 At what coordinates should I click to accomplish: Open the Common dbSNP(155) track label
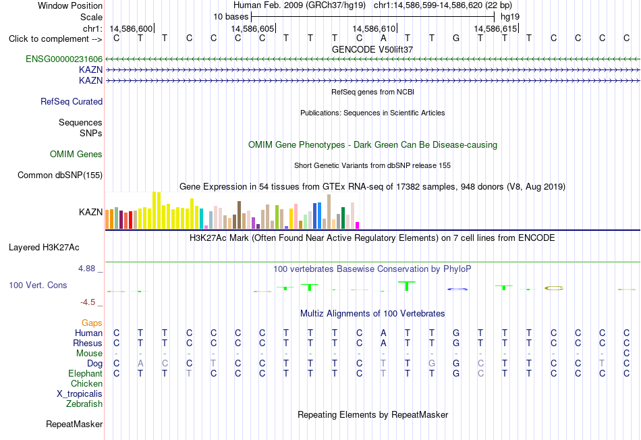pos(59,175)
